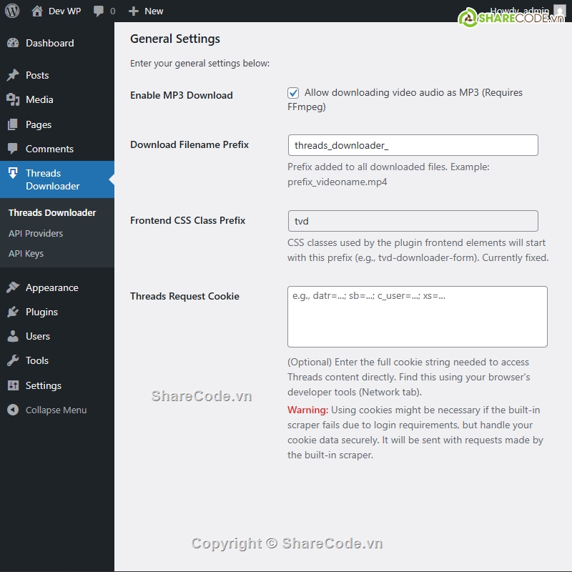
Task: Click the Collapse Menu arrow icon
Action: [x=13, y=410]
